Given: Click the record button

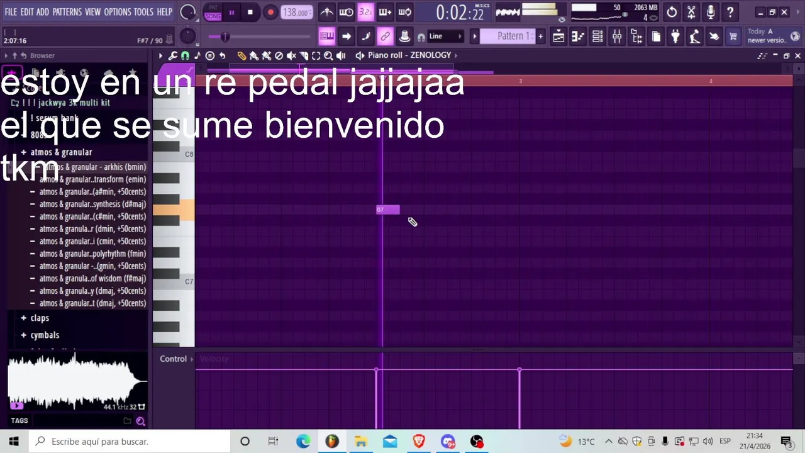Looking at the screenshot, I should tap(270, 12).
